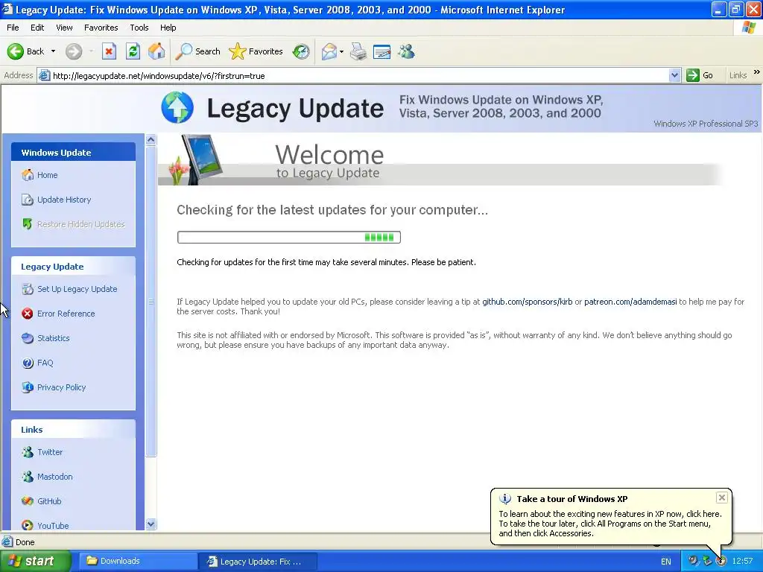
Task: Open the Tools menu
Action: pos(139,28)
